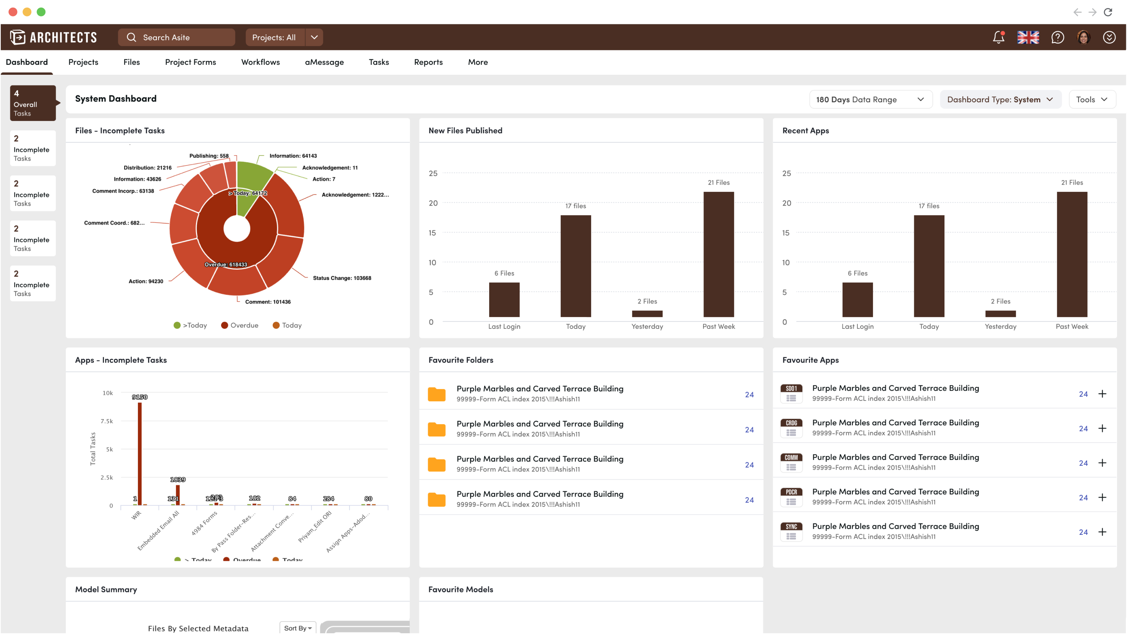Screen dimensions: 1127x634
Task: Open the user profile avatar
Action: click(1083, 37)
